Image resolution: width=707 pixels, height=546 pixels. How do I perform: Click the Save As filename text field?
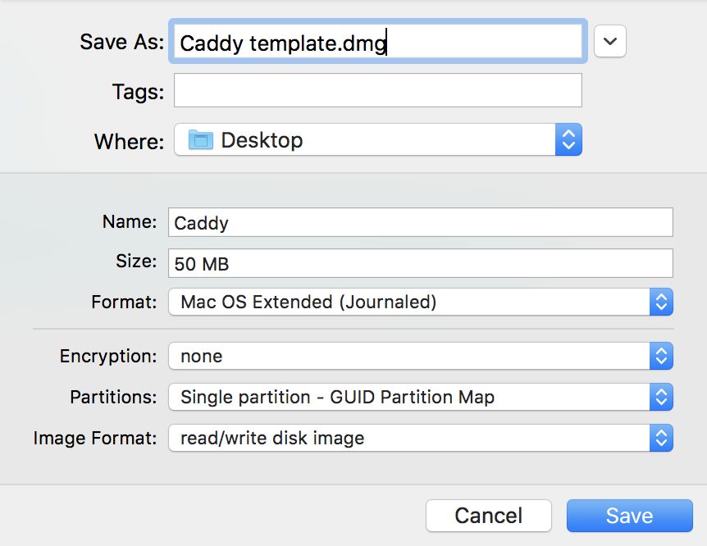tap(377, 42)
